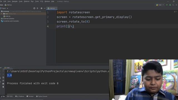Run the main configuration with green play button
The height and width of the screenshot is (100, 178).
pyautogui.click(x=167, y=5)
